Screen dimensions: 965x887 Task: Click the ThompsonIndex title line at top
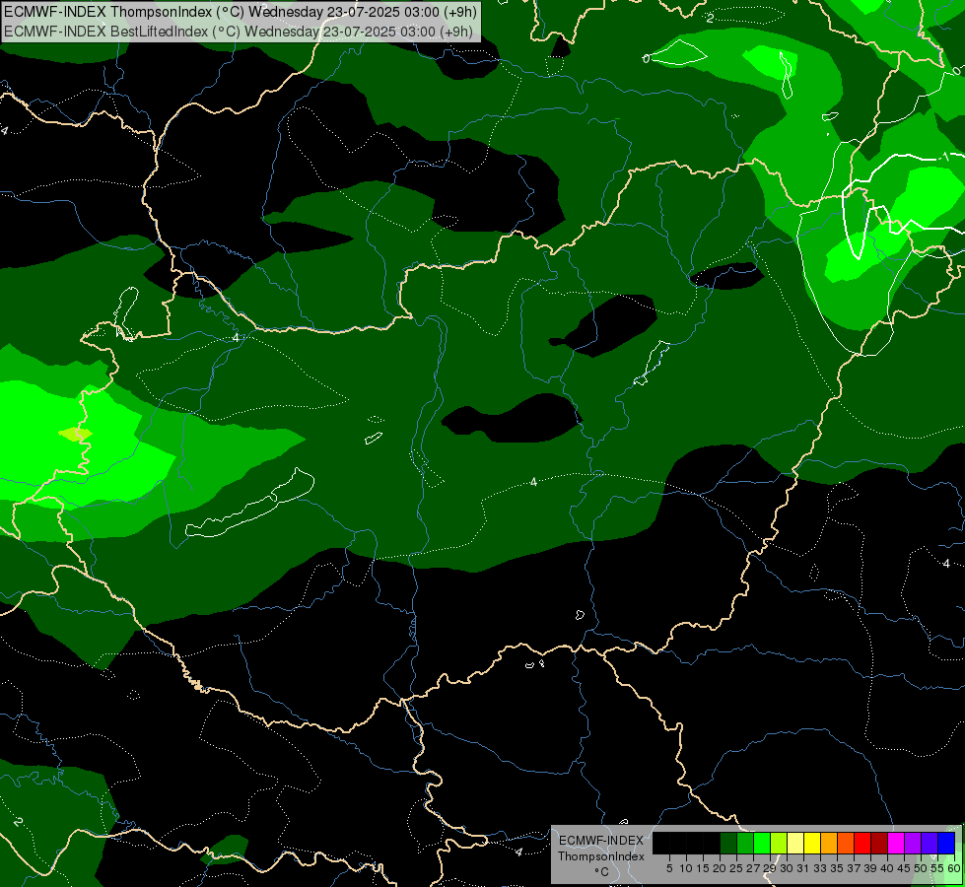pyautogui.click(x=241, y=11)
